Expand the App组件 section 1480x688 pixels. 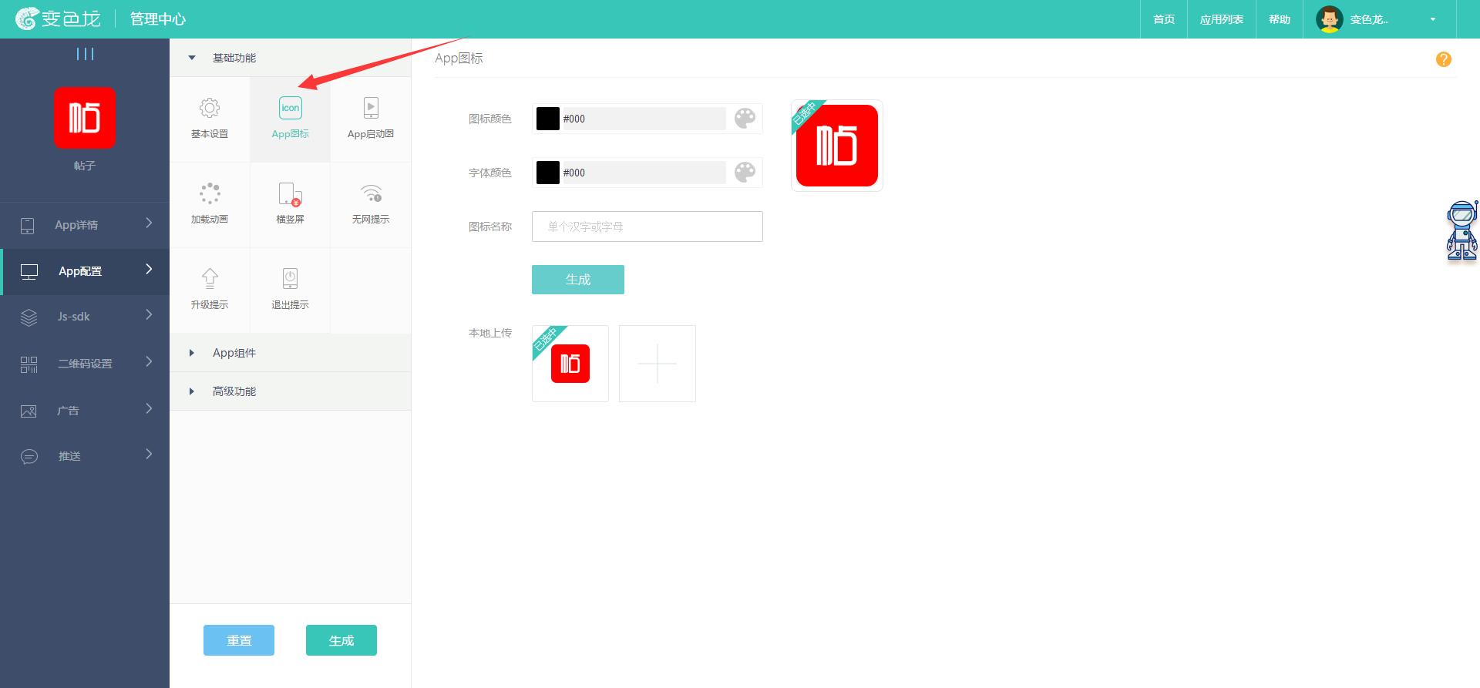192,353
